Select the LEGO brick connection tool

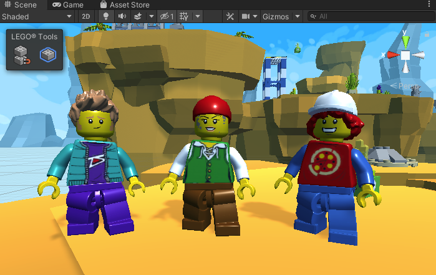22,55
